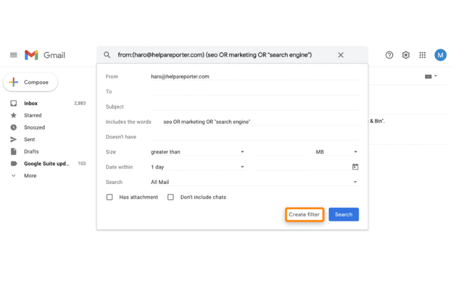Open the Drafts folder
Screen dimensions: 453x283
pos(31,152)
